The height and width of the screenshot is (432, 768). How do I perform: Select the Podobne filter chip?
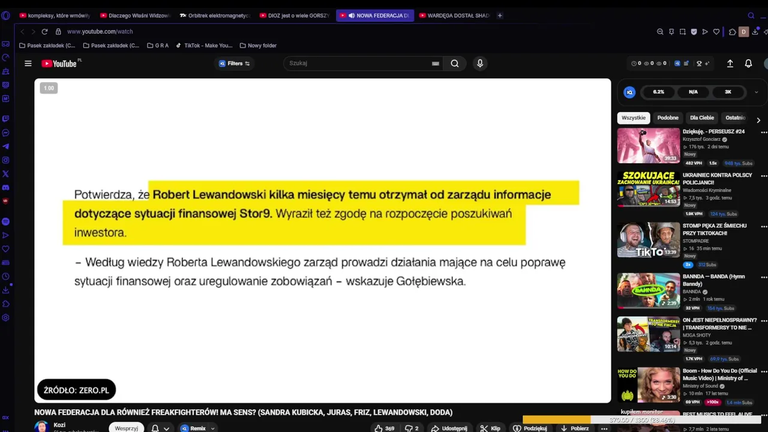[x=668, y=118]
